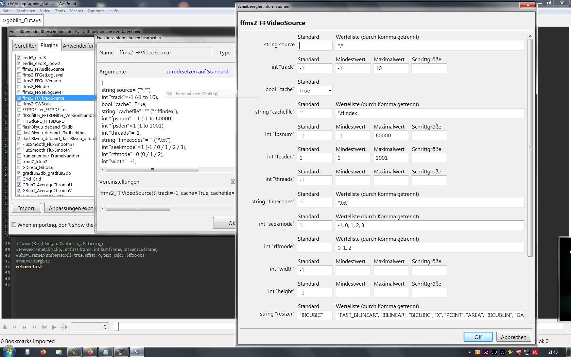Uncheck the GRunT_AverageChromaU checkbox
Image resolution: width=571 pixels, height=357 pixels.
[x=19, y=185]
